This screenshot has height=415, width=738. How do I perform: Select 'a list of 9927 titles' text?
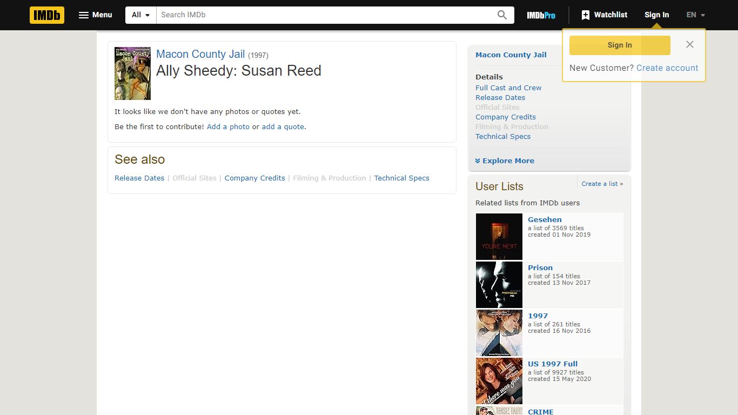click(x=556, y=372)
